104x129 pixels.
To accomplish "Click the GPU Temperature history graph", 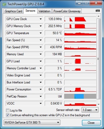I will 80,33.
